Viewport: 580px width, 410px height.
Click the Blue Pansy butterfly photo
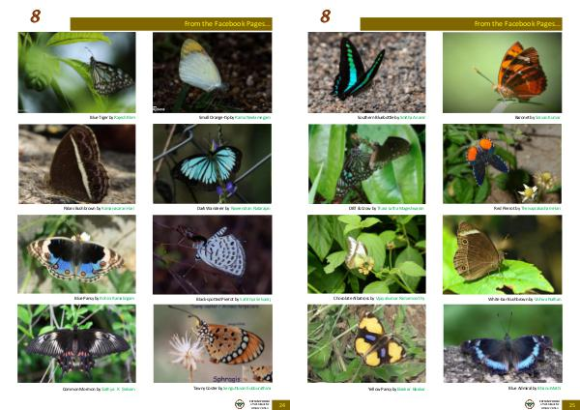tap(76, 254)
